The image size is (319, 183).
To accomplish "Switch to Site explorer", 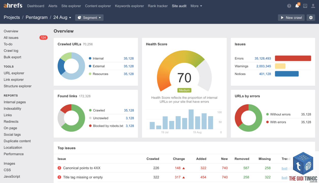I will click(71, 6).
